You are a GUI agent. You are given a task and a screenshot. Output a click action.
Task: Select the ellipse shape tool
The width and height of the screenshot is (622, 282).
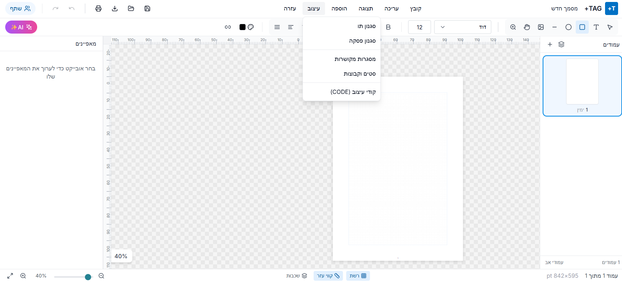point(569,27)
